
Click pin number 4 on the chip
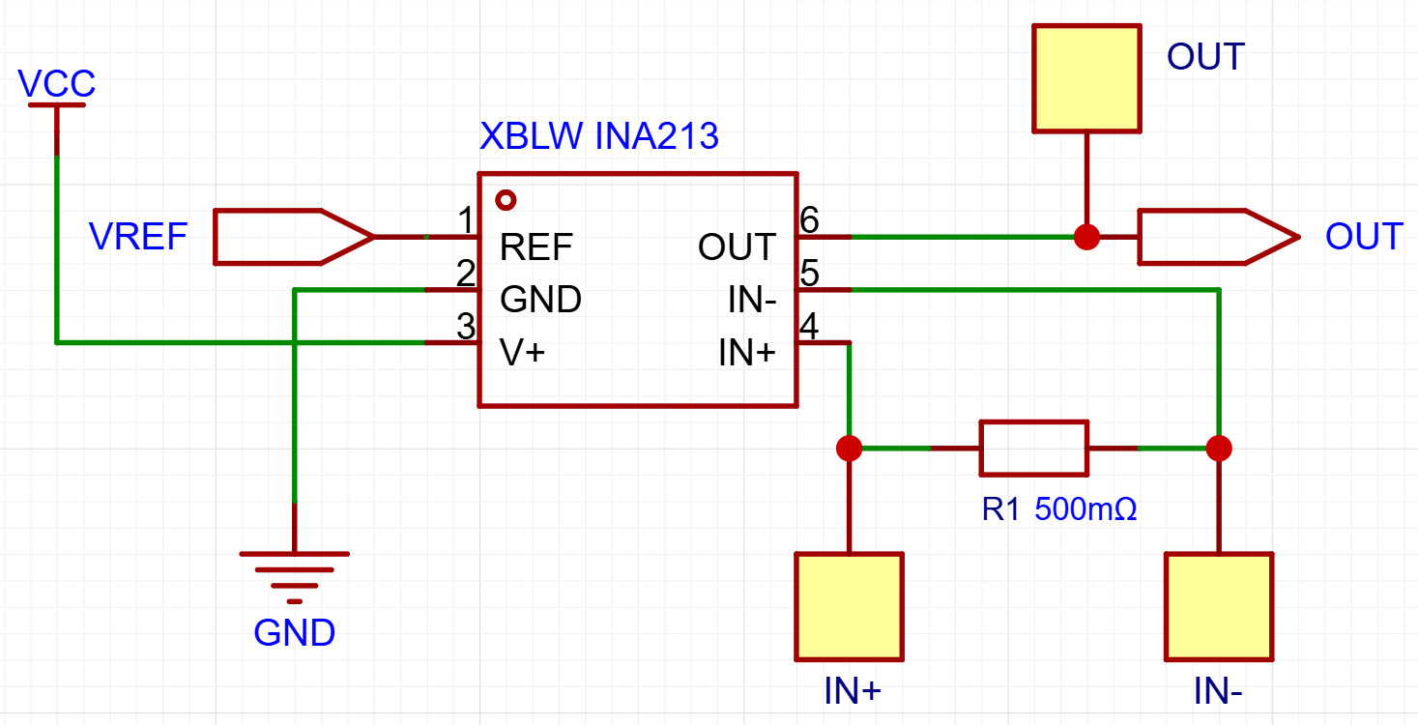pos(810,327)
